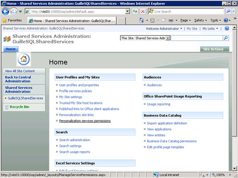Open Edit profile page template

coord(165,147)
